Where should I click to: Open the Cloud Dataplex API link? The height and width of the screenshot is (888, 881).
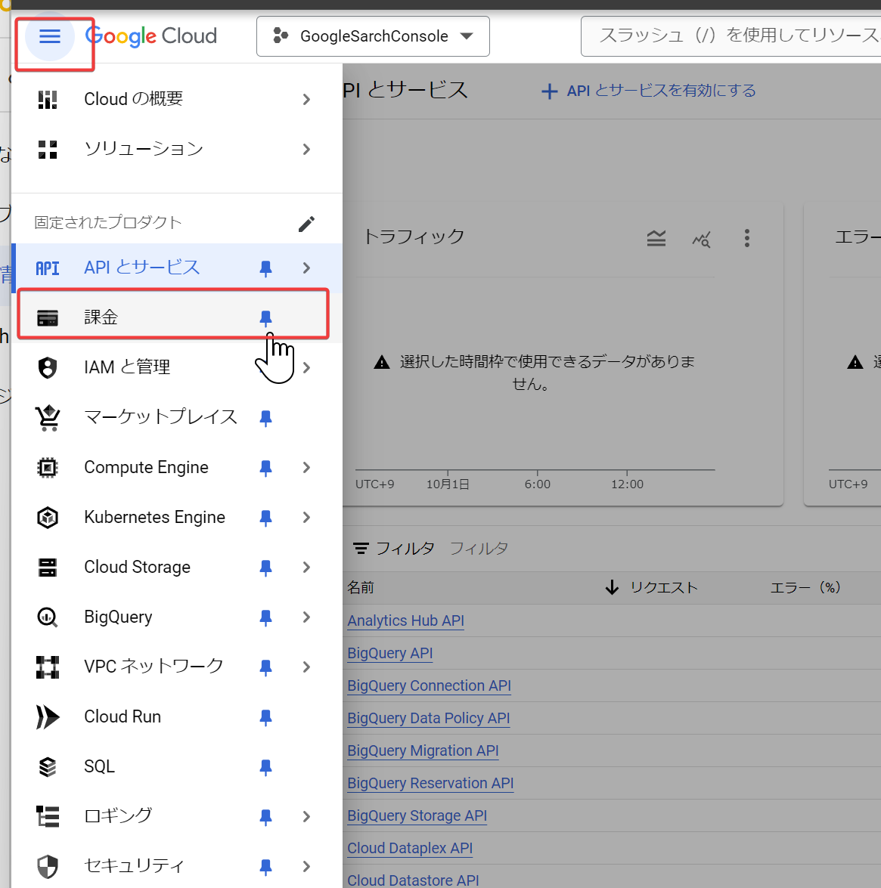(410, 849)
